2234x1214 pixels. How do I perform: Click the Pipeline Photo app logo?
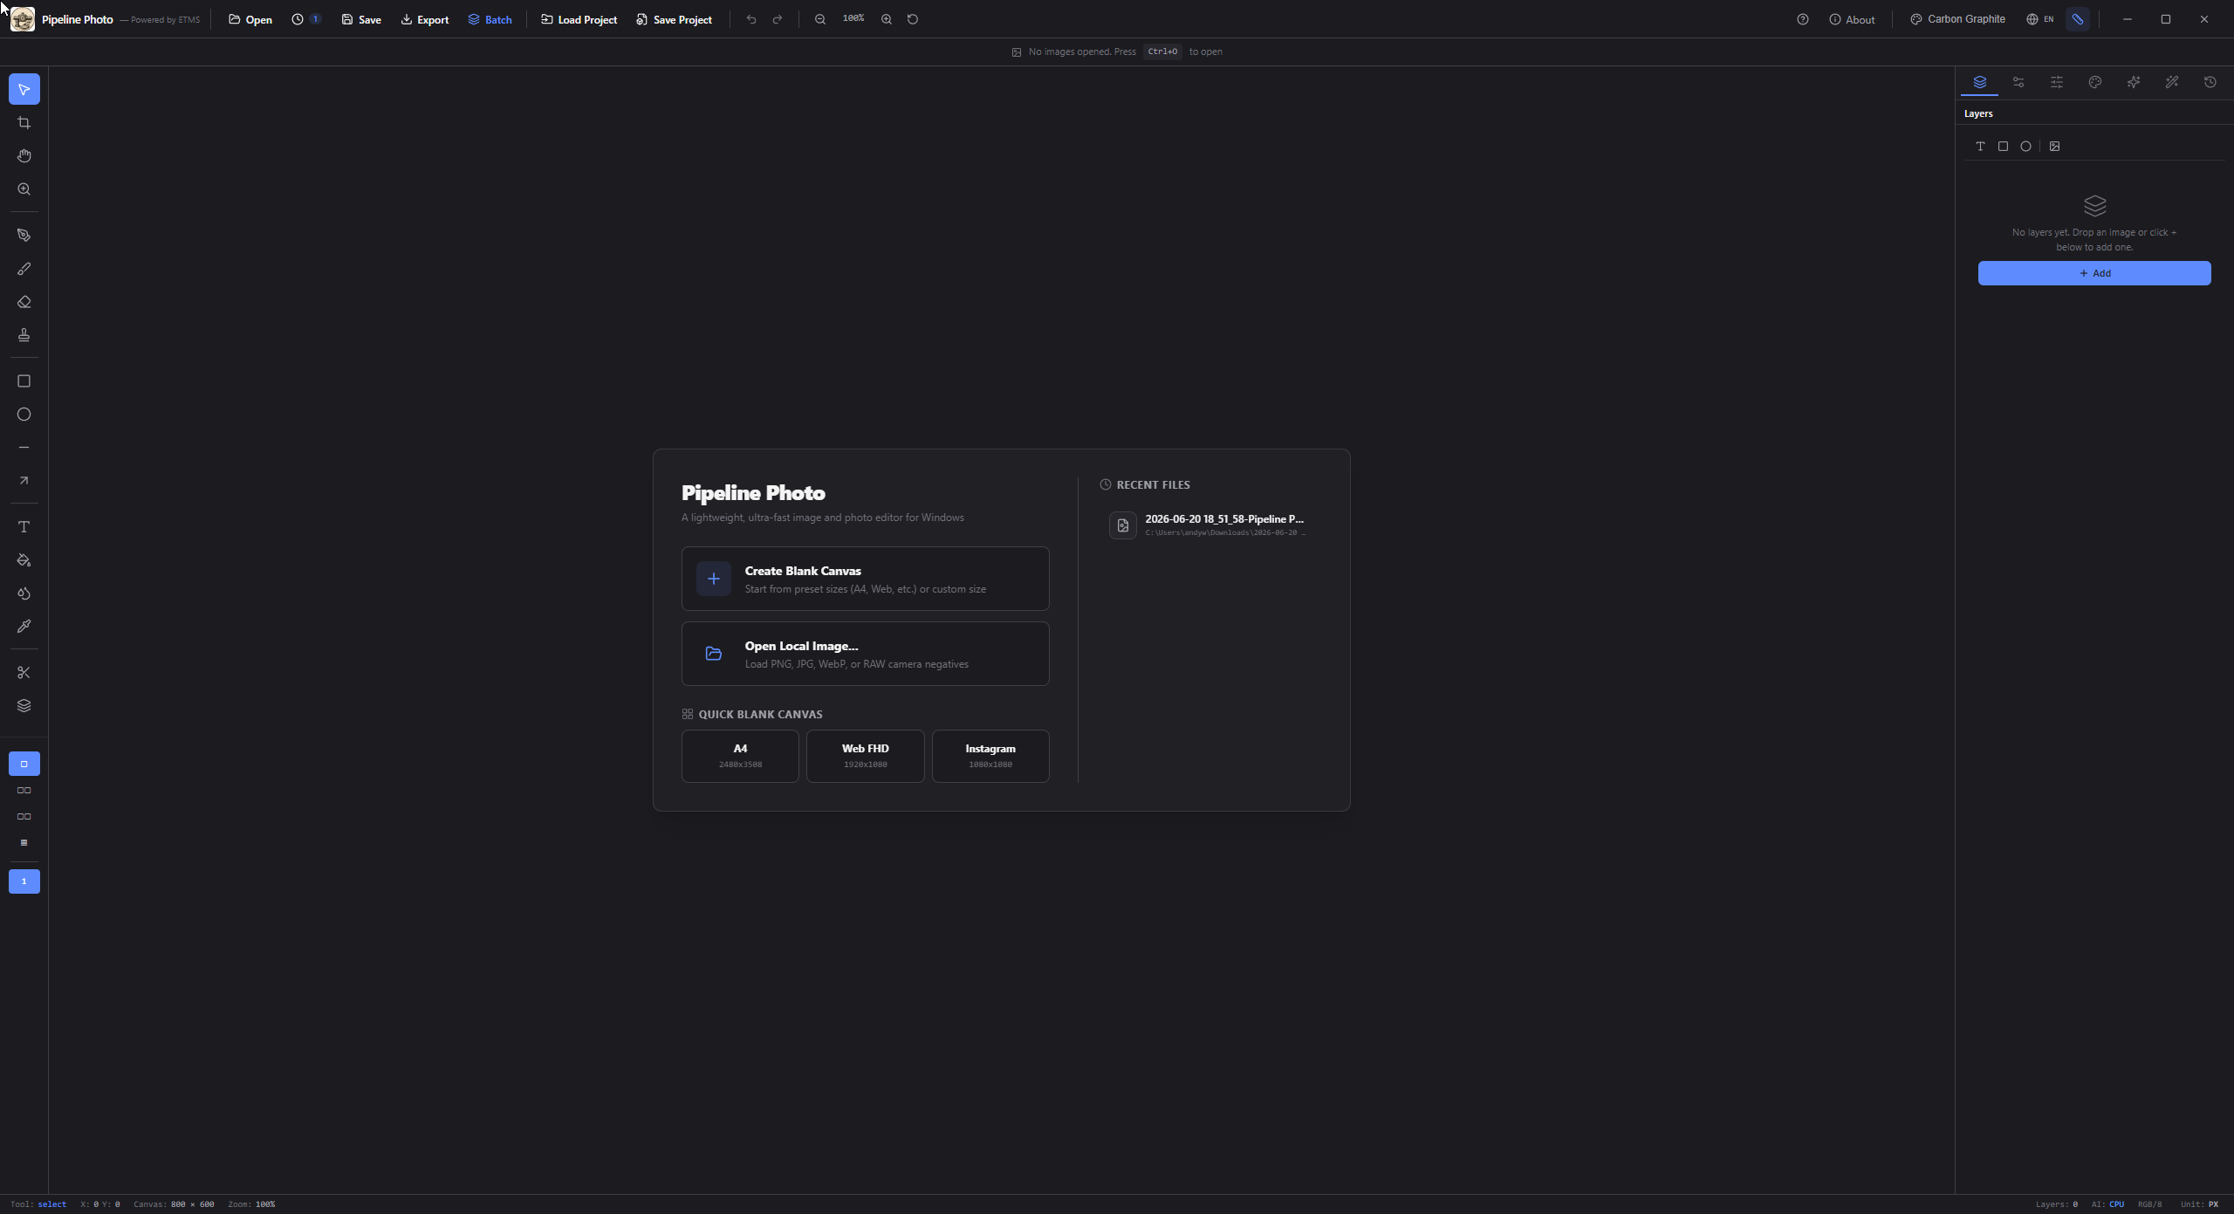point(23,19)
